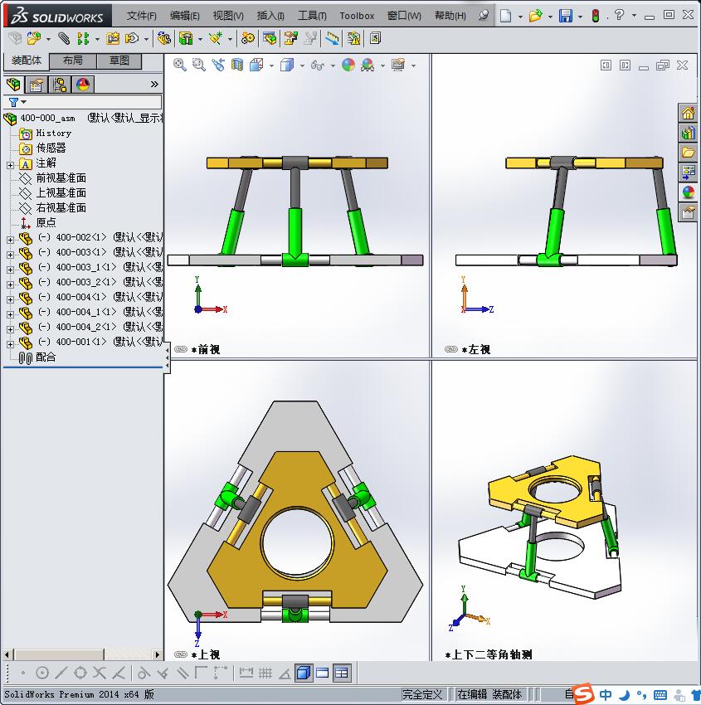Viewport: 701px width, 705px height.
Task: Click the New document icon
Action: point(506,16)
